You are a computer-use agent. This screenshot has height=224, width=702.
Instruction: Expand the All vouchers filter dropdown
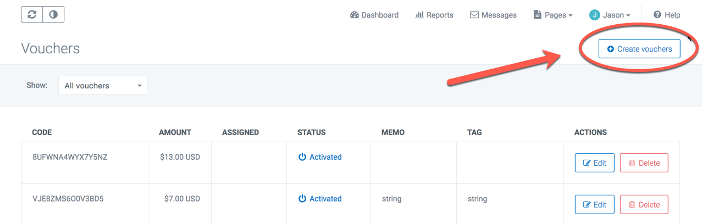click(103, 86)
